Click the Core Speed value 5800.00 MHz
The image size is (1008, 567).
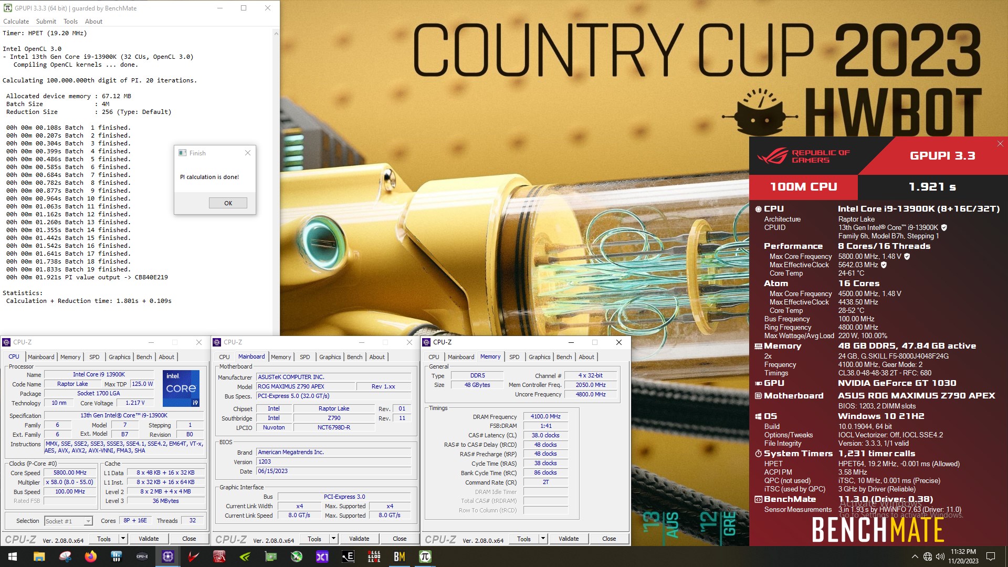(x=70, y=472)
